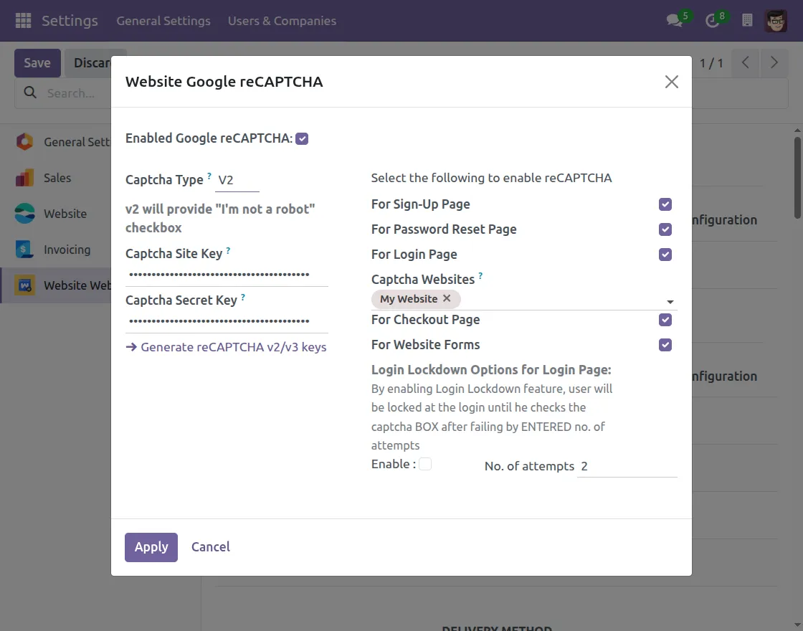
Task: Click the Invoicing sidebar icon
Action: (x=24, y=250)
